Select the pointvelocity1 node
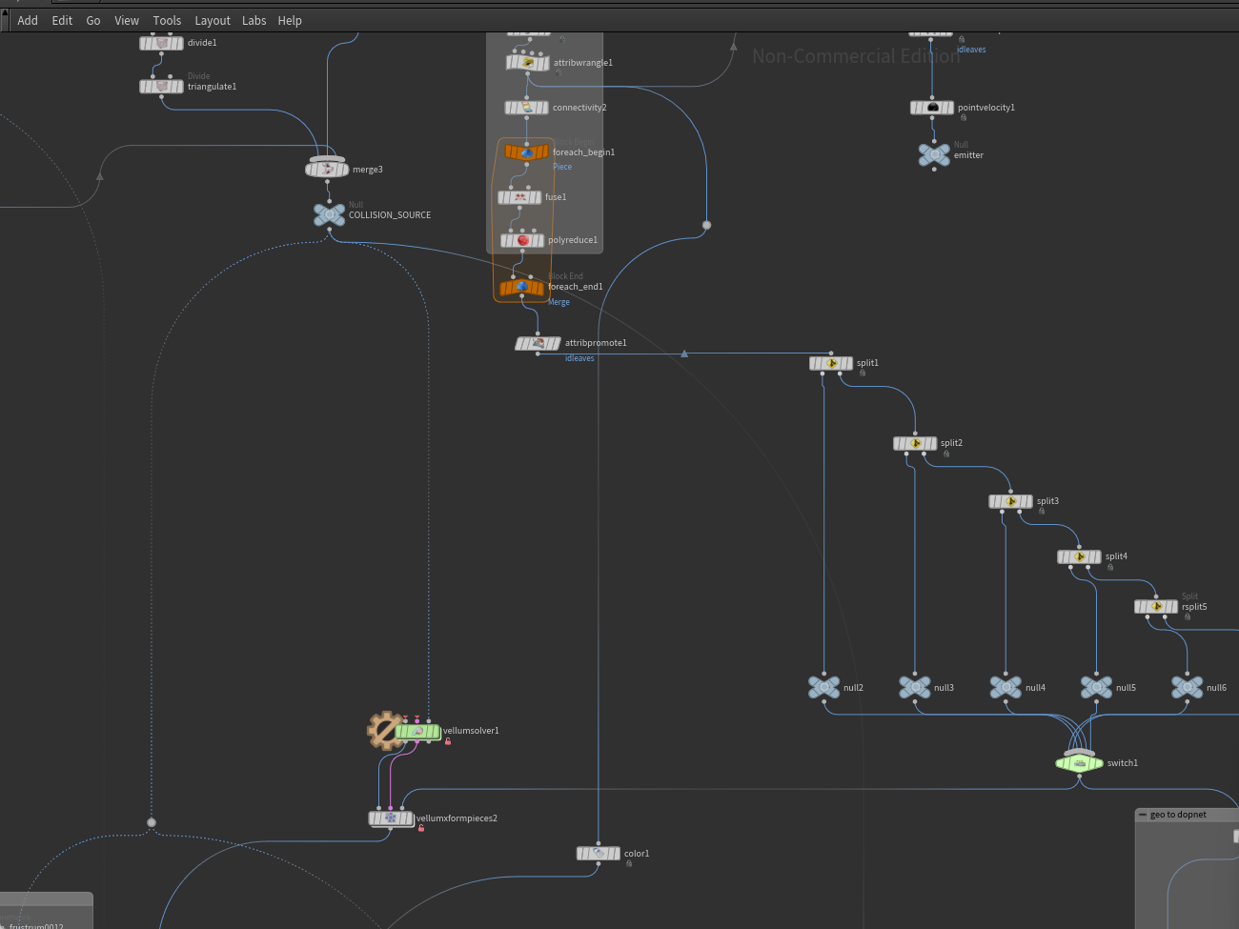The height and width of the screenshot is (929, 1239). (932, 108)
